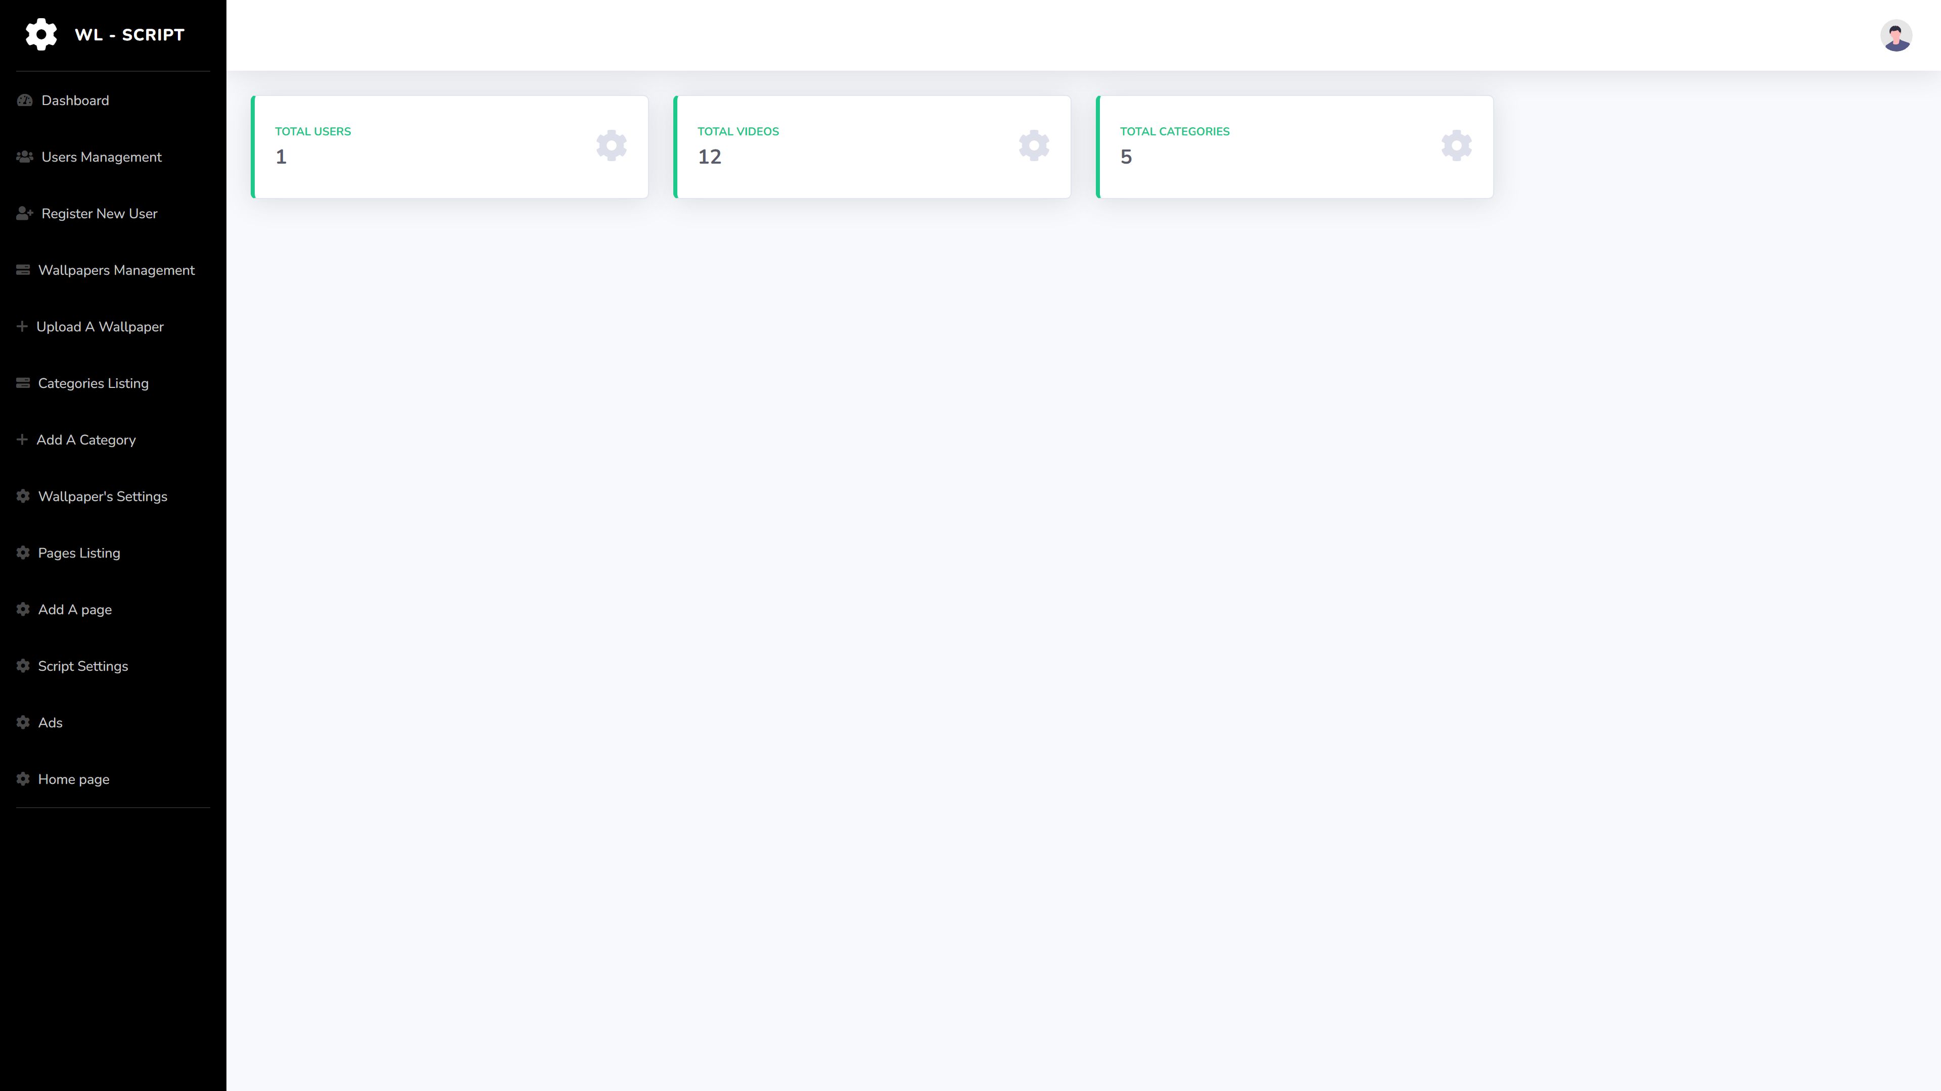Image resolution: width=1941 pixels, height=1091 pixels.
Task: Click the WL - SCRIPT brand title
Action: click(x=129, y=35)
